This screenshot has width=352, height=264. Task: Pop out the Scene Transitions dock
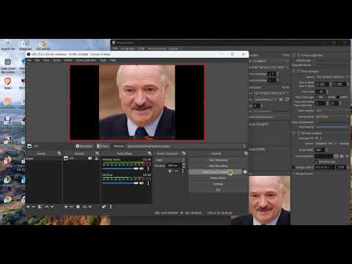click(x=184, y=153)
